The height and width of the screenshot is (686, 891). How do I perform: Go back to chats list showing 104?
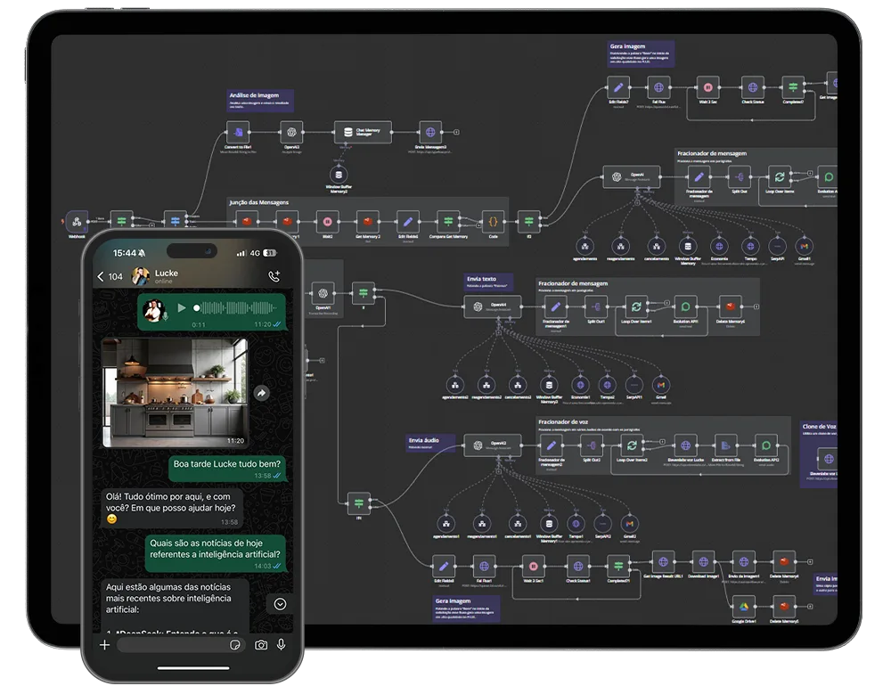(x=110, y=277)
